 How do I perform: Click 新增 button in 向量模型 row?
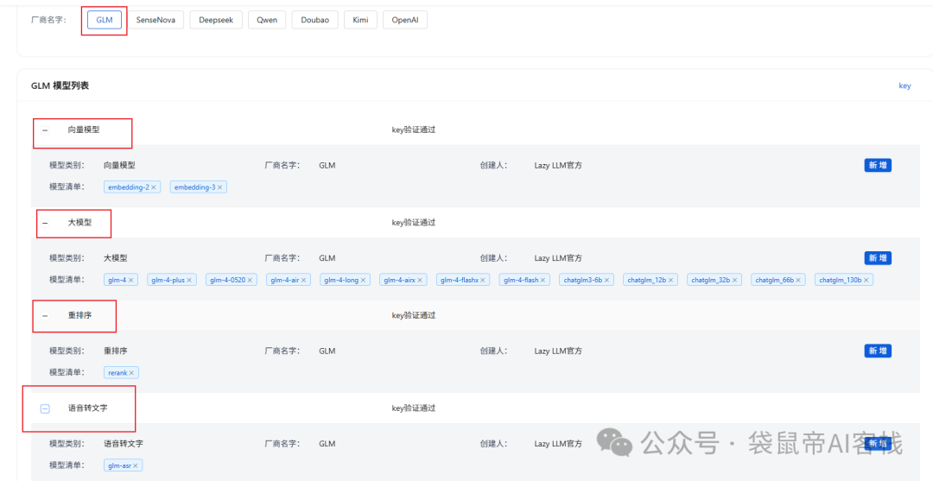[878, 165]
